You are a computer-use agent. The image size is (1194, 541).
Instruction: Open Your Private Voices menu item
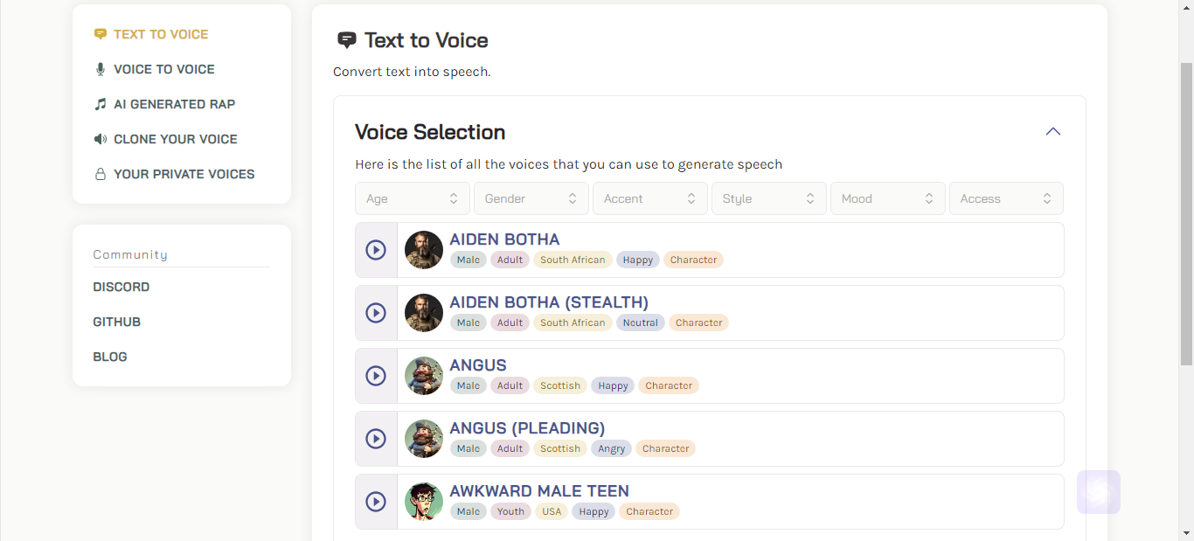(x=184, y=174)
